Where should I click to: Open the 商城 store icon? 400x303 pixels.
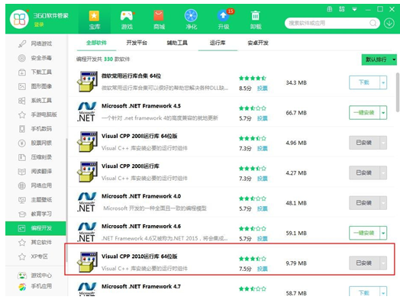(x=159, y=16)
